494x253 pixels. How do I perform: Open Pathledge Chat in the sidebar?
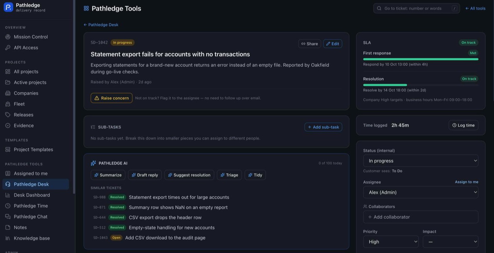[36, 217]
